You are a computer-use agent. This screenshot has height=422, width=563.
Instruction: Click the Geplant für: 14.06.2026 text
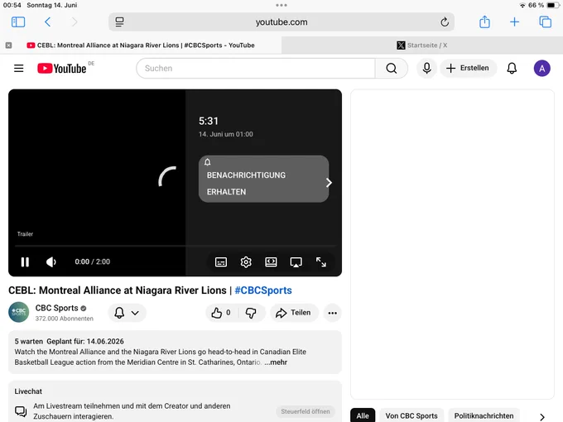coord(85,341)
